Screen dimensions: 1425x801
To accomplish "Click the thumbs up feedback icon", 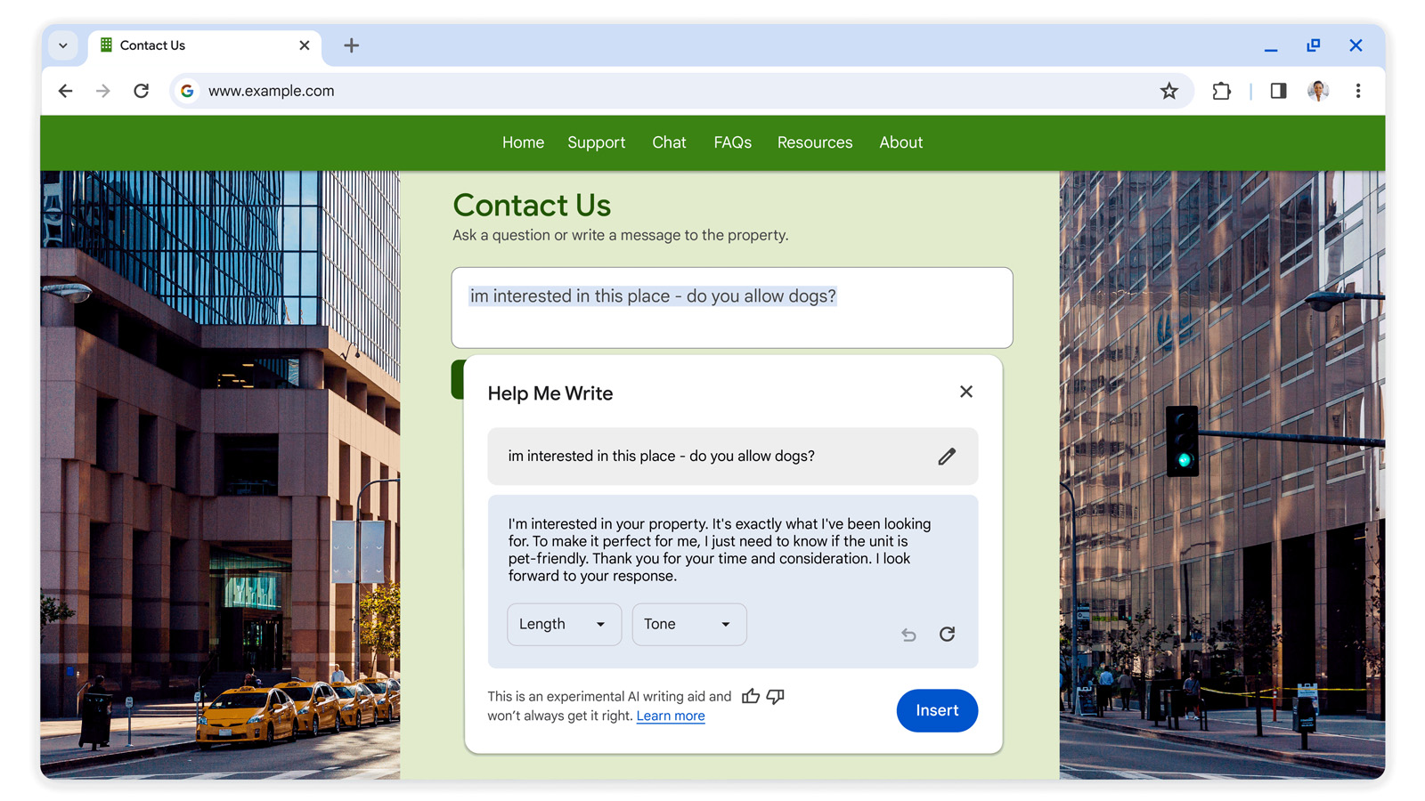I will (x=751, y=696).
